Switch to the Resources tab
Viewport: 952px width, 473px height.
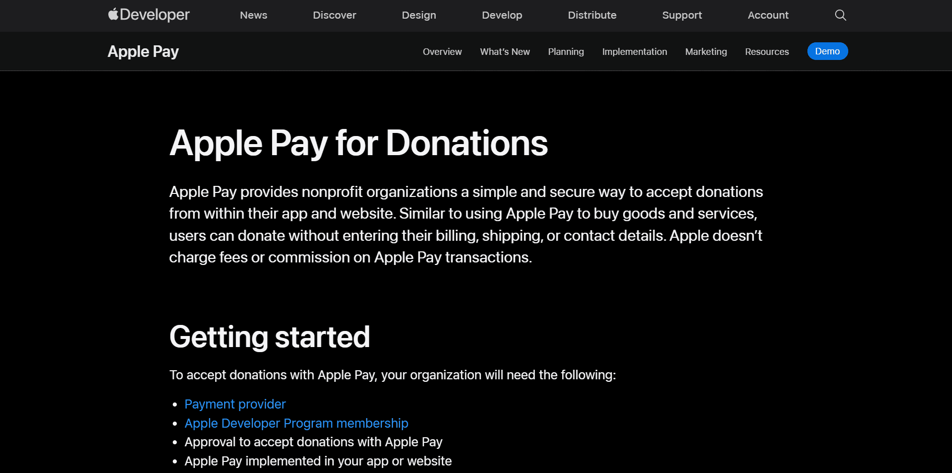pyautogui.click(x=767, y=51)
